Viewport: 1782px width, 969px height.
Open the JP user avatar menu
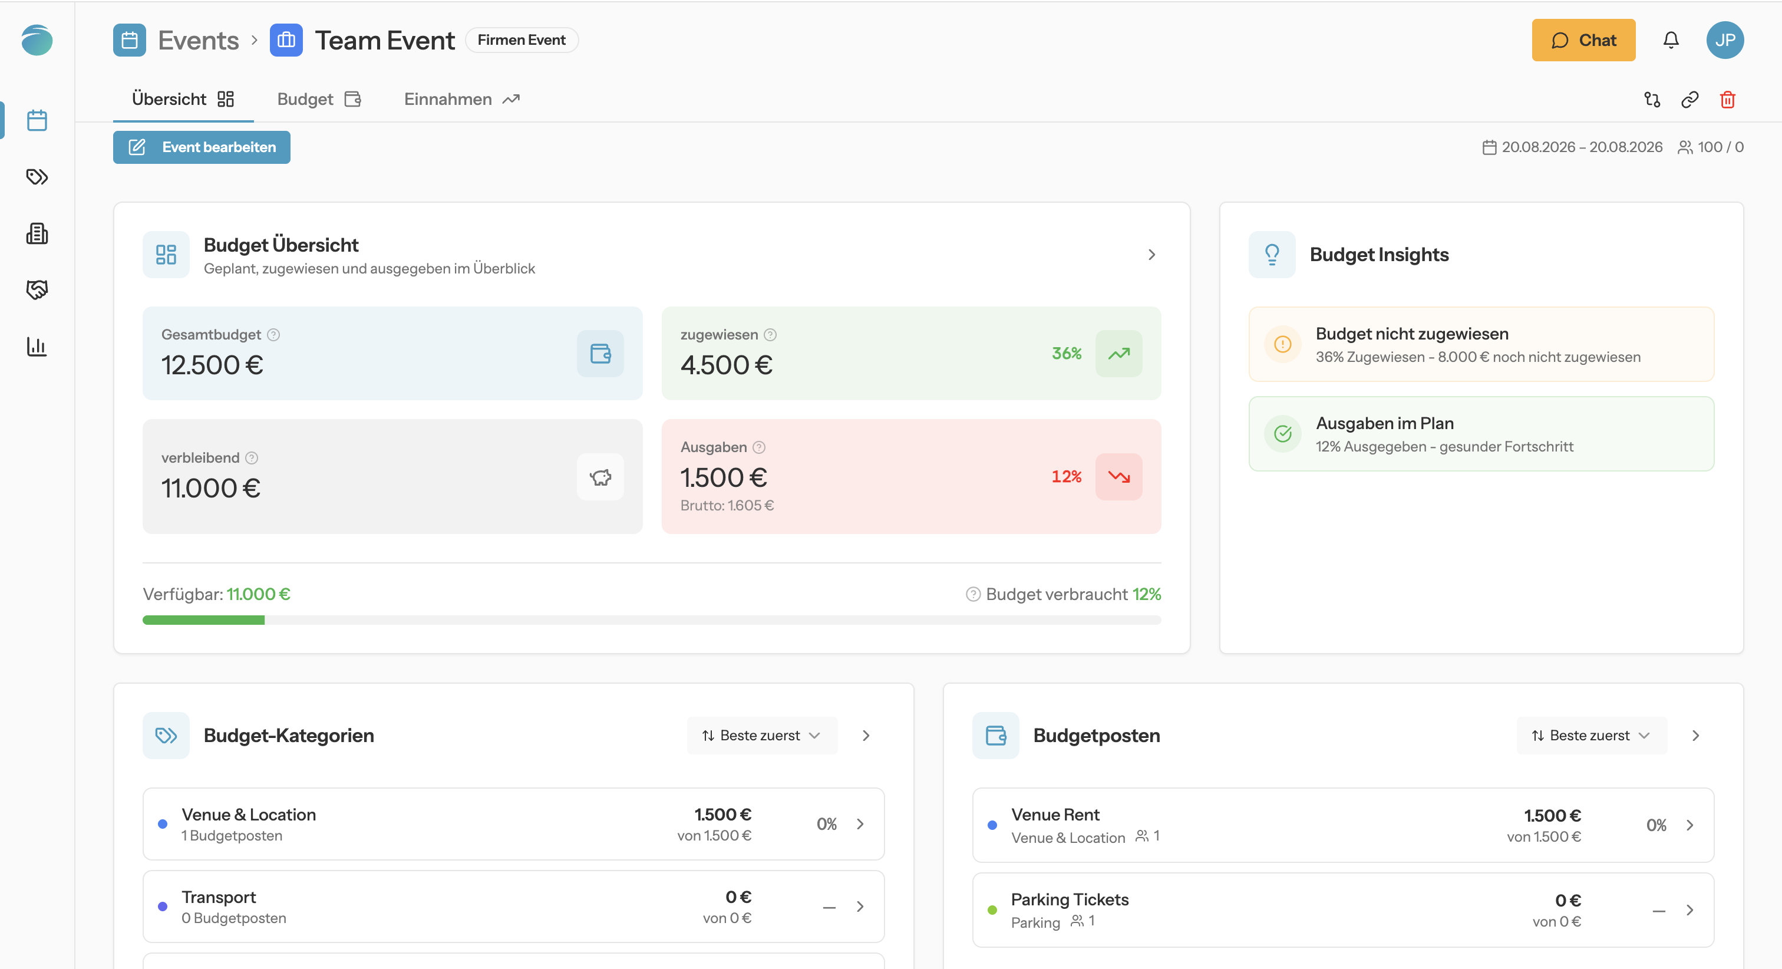tap(1725, 40)
